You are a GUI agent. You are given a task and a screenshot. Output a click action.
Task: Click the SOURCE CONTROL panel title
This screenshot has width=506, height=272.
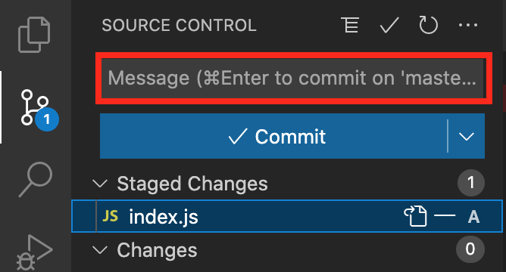[x=179, y=25]
